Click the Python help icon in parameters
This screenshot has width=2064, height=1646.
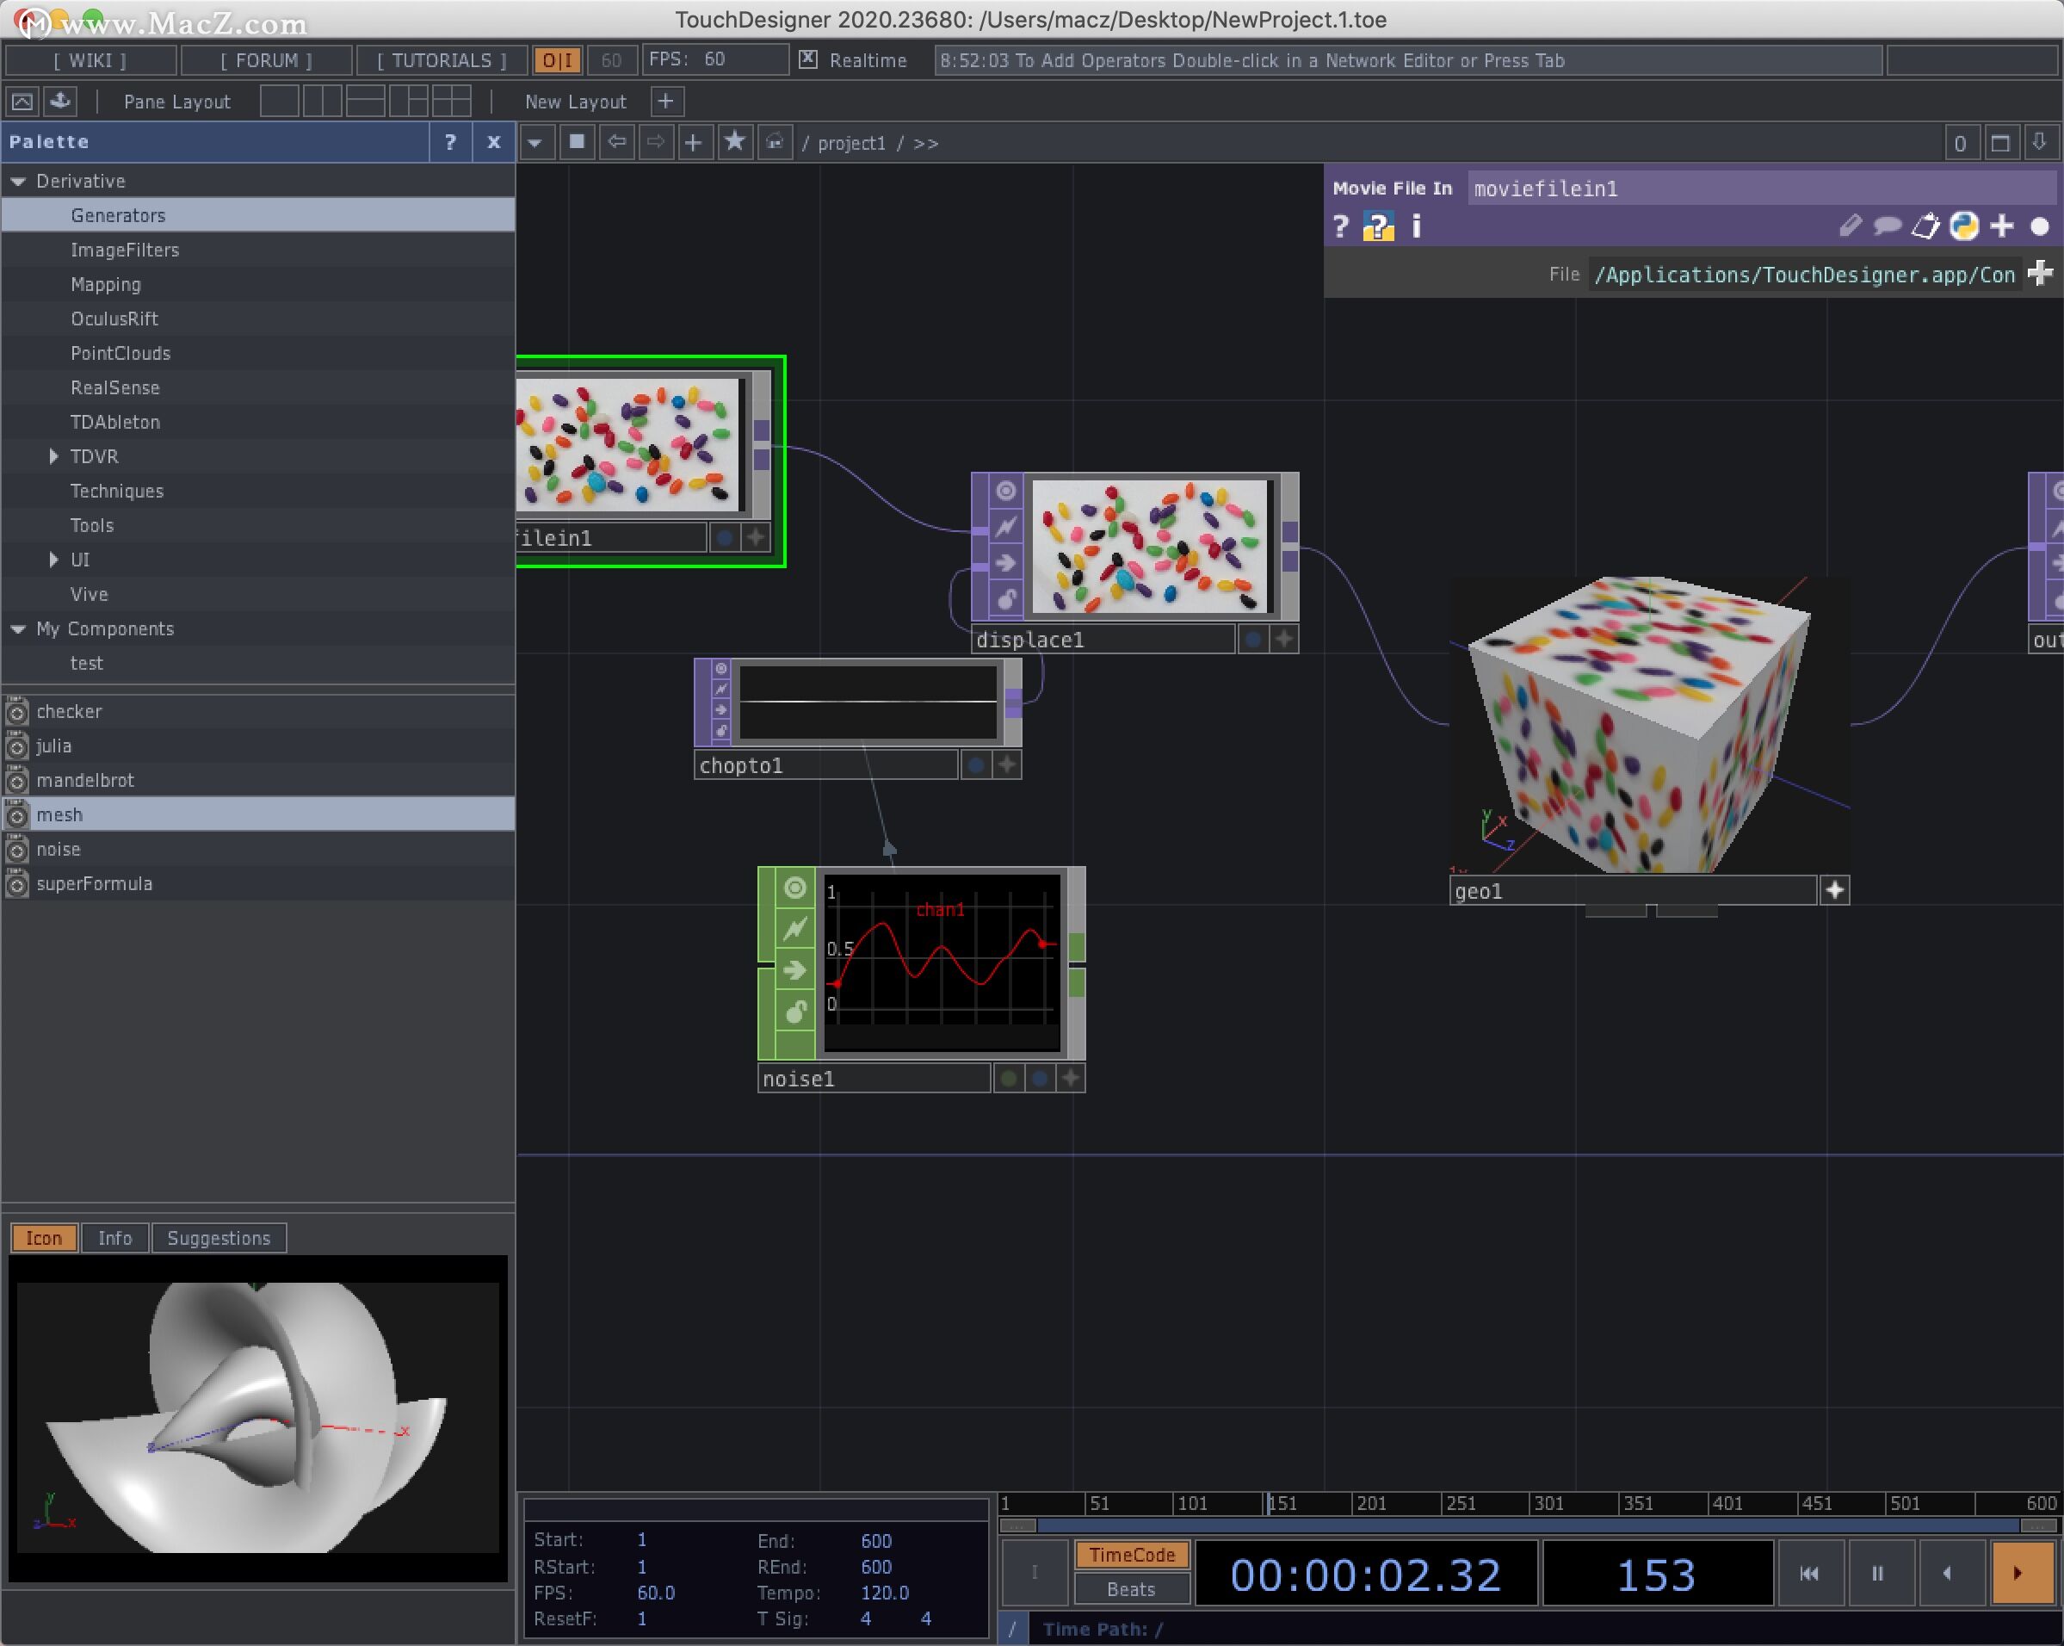[1378, 227]
